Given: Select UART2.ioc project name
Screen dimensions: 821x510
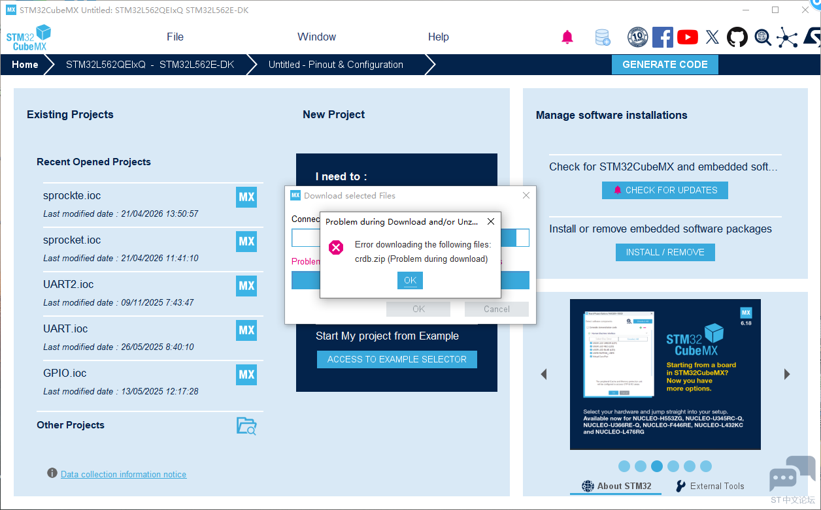Looking at the screenshot, I should coord(68,284).
